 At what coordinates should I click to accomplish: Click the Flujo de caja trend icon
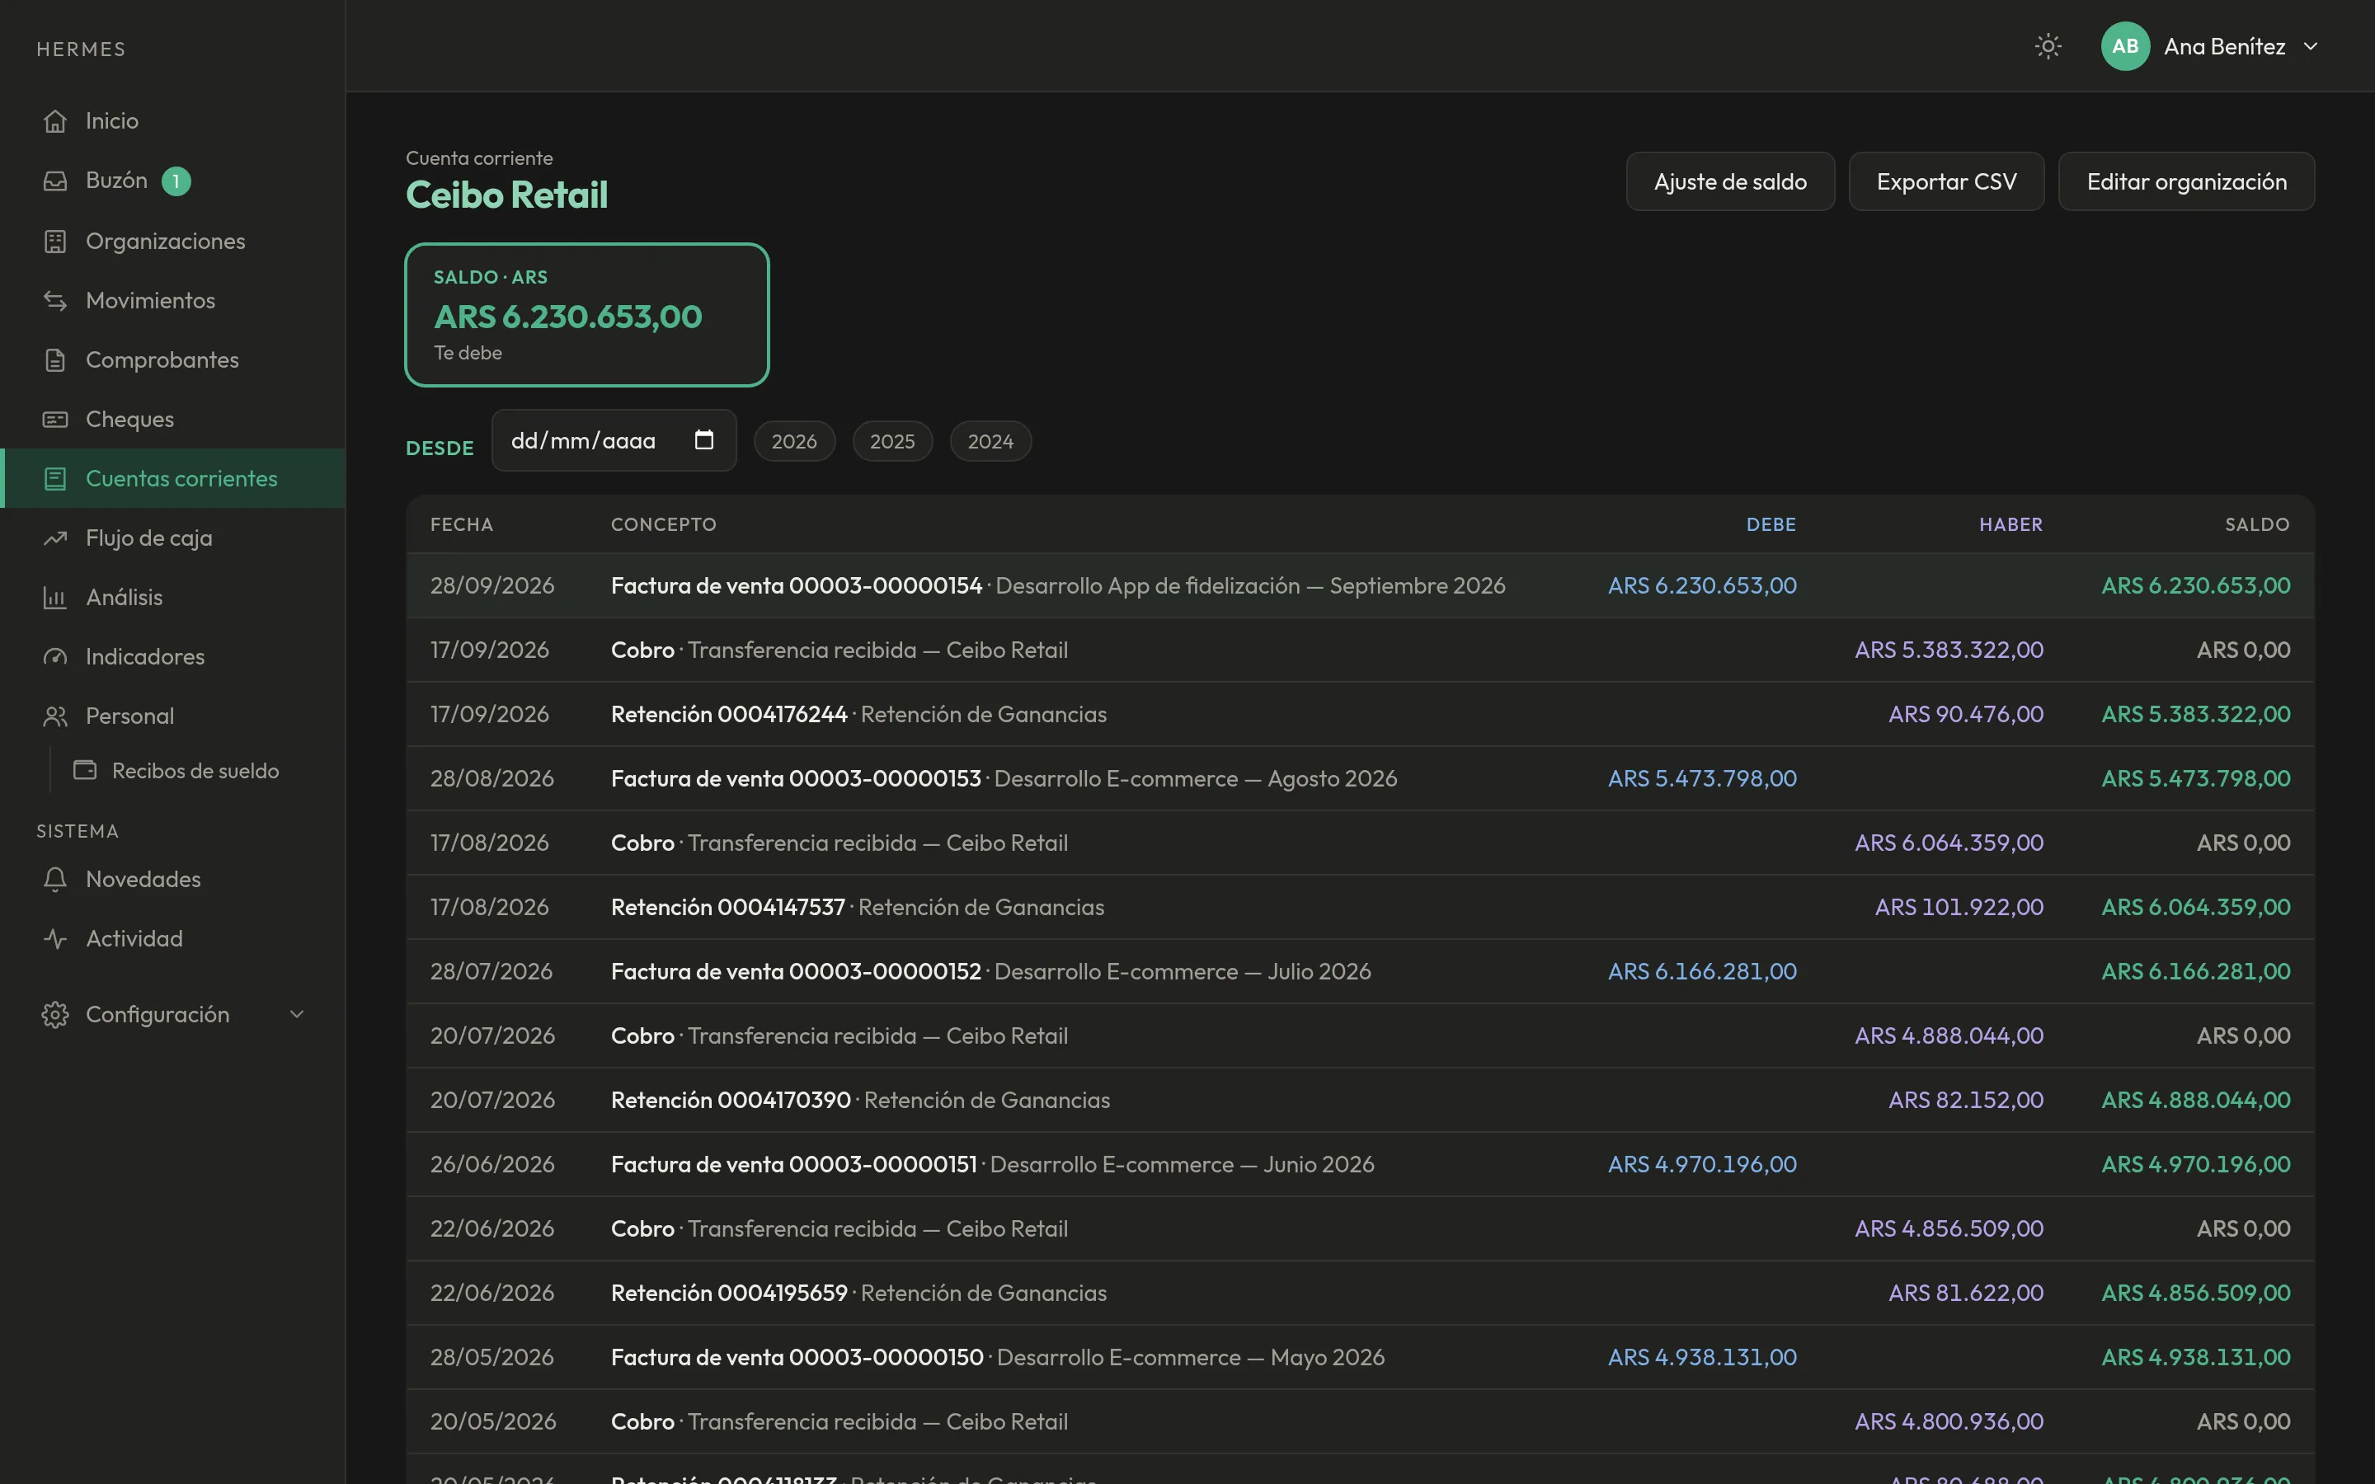pyautogui.click(x=55, y=538)
